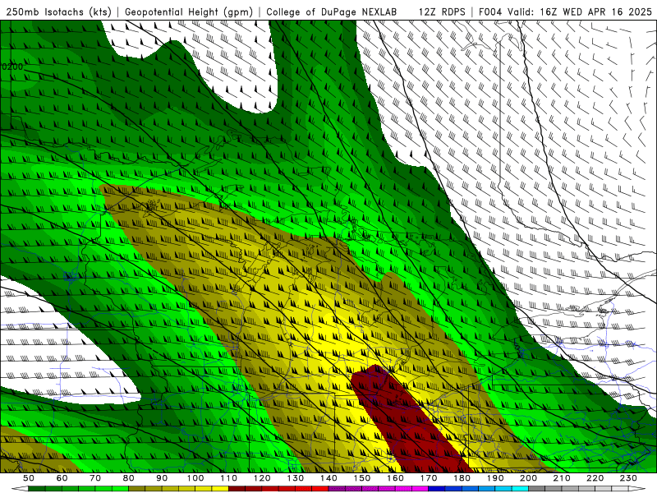
Task: Click the brightest cyan swatch left of the 200 tick
Action: (x=520, y=489)
